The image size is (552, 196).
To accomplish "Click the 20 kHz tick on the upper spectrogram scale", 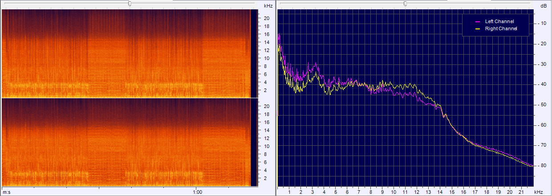I will point(266,18).
